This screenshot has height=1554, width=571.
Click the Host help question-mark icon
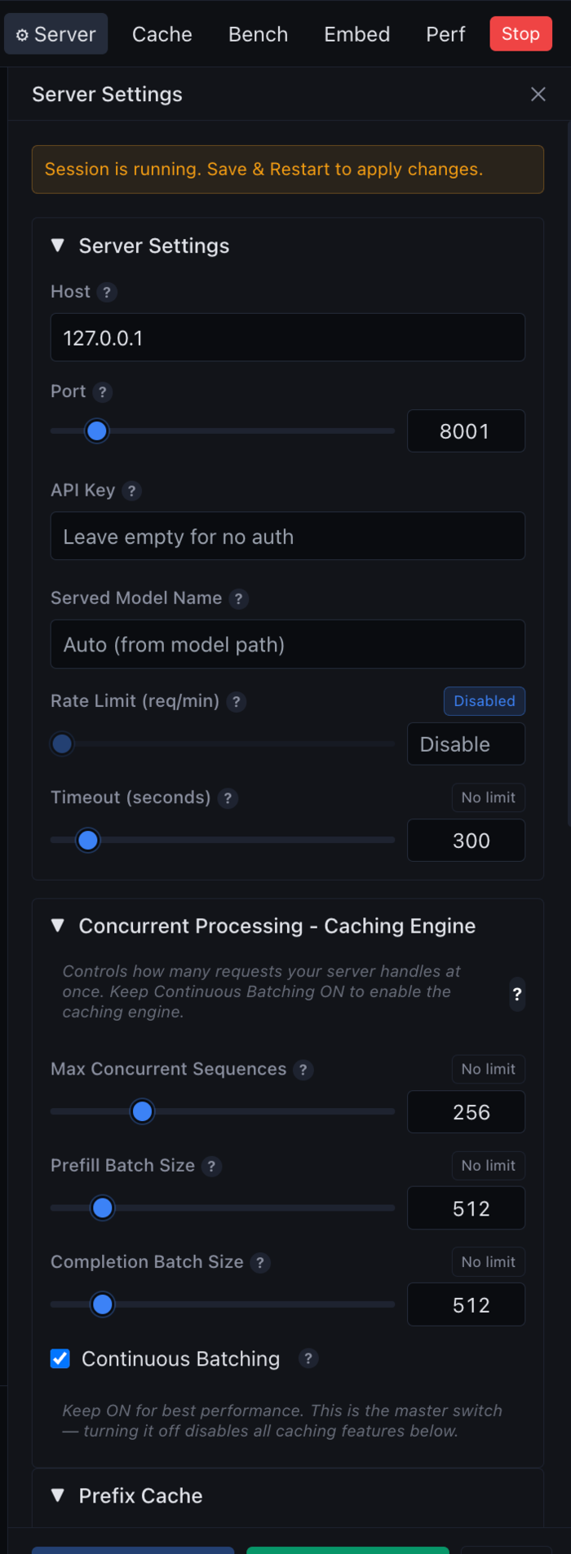(x=107, y=292)
